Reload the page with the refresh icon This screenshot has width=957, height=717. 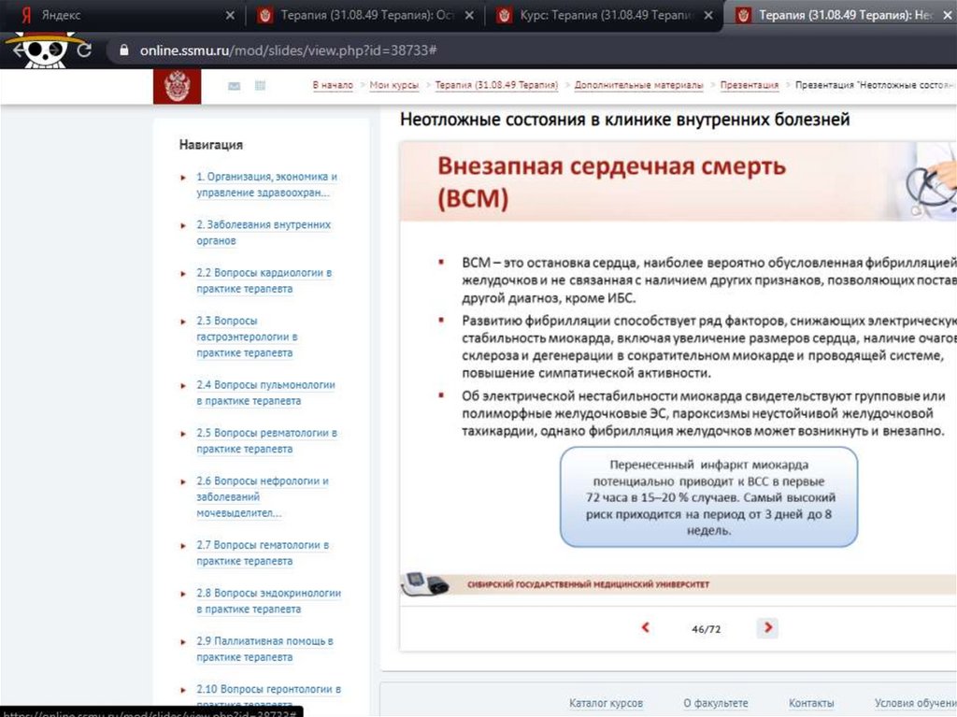pos(84,50)
